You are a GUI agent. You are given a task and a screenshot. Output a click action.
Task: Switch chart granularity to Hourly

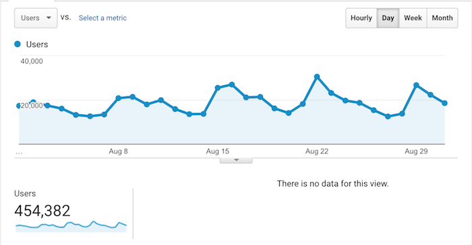(361, 18)
